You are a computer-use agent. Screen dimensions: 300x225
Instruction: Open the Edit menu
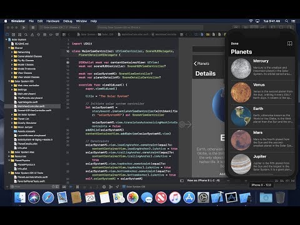coord(40,21)
